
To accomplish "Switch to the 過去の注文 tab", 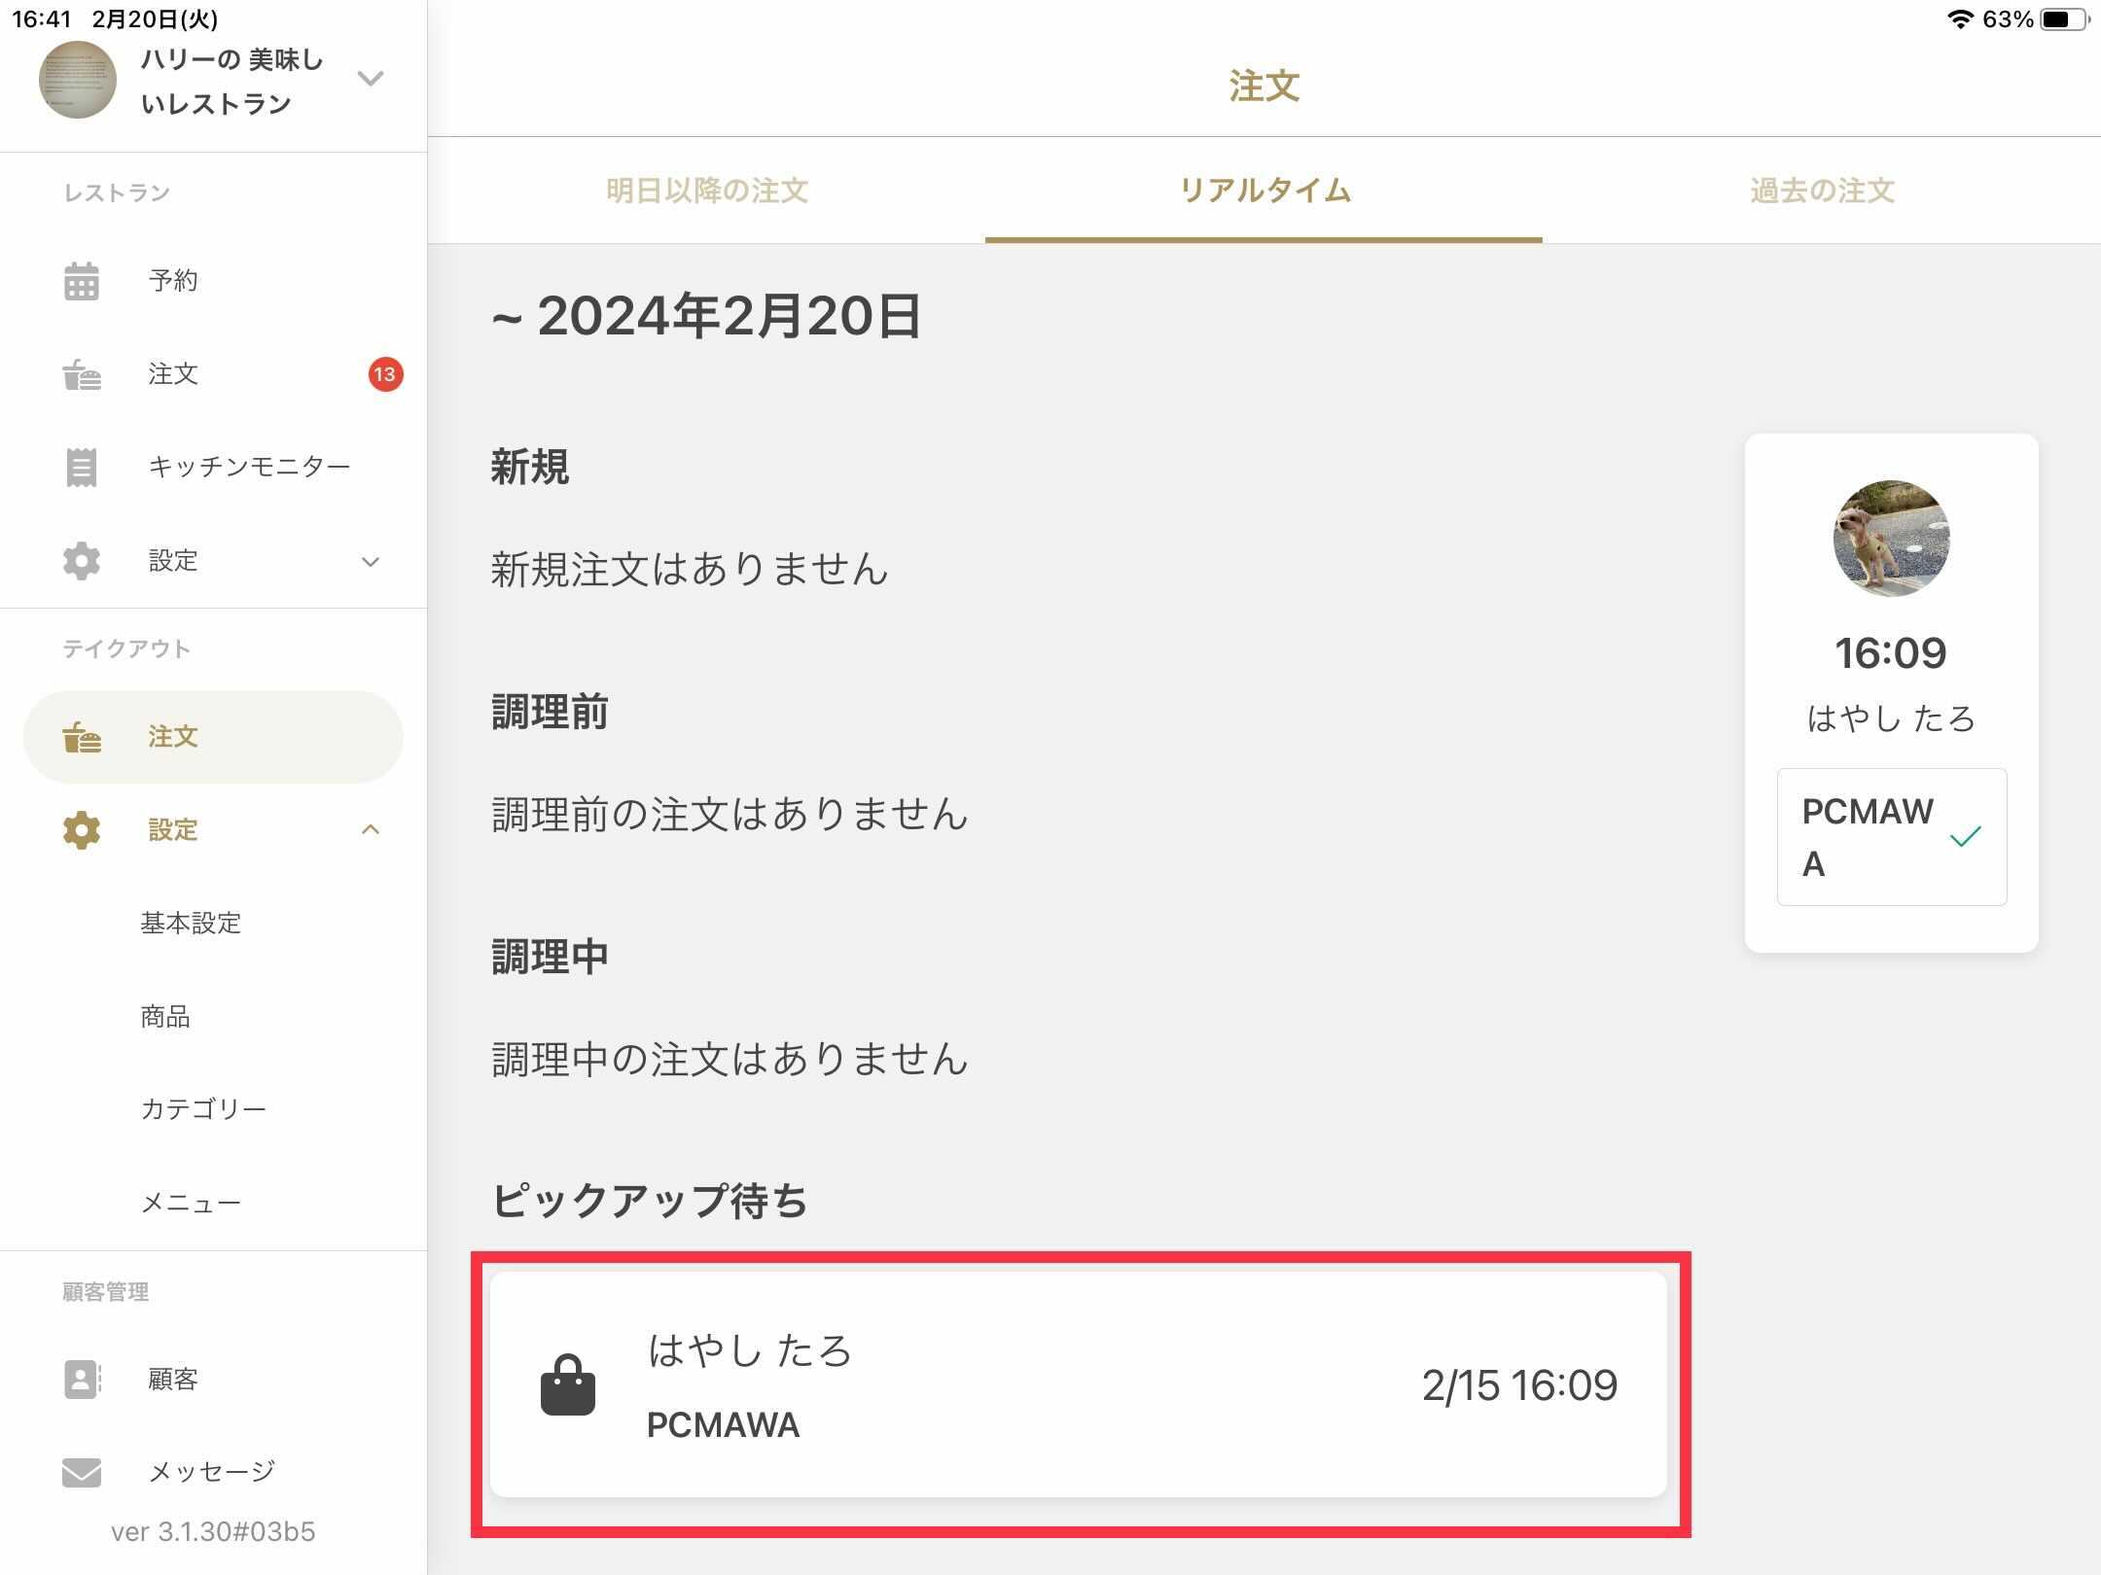I will click(1822, 191).
